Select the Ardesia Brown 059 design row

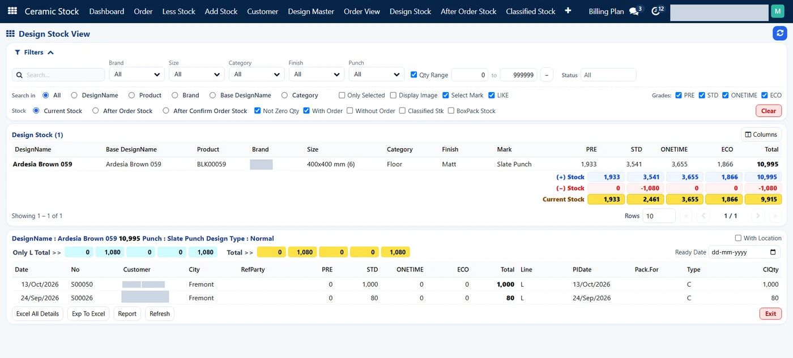(x=396, y=164)
